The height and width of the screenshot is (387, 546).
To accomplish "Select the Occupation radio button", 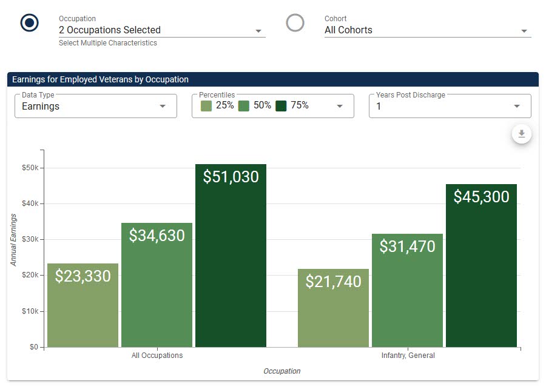I will [30, 23].
